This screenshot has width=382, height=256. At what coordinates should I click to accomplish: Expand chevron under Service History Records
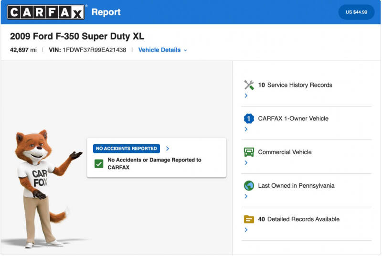[x=246, y=96]
